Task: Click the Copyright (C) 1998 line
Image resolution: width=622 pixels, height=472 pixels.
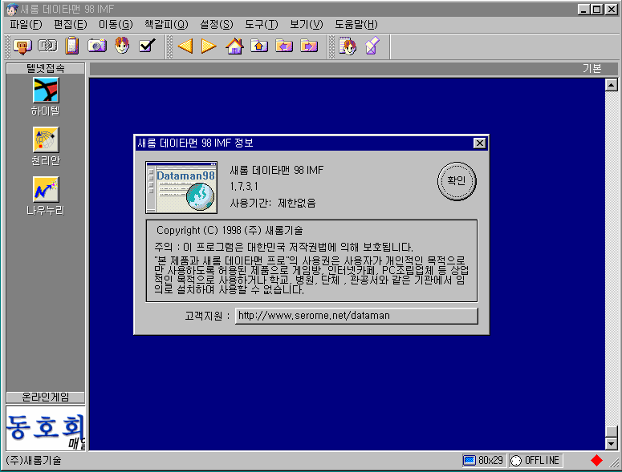Action: [230, 230]
